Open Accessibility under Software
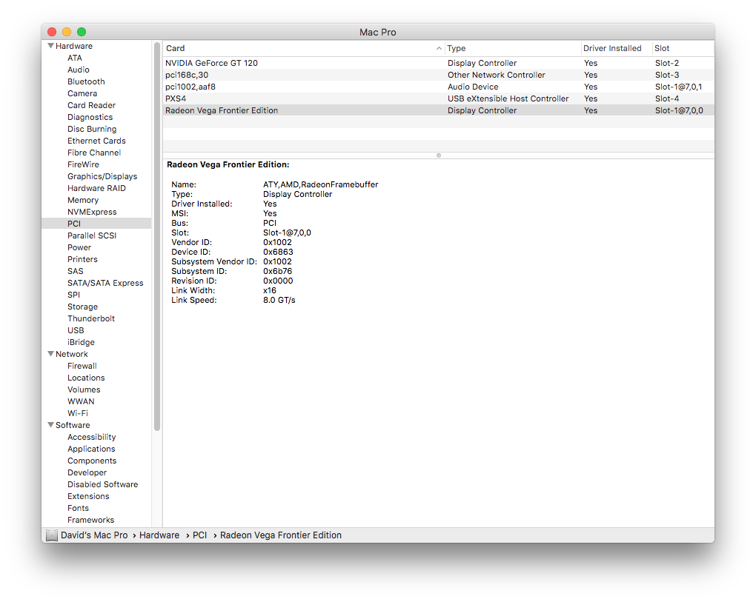The height and width of the screenshot is (602, 756). point(92,437)
